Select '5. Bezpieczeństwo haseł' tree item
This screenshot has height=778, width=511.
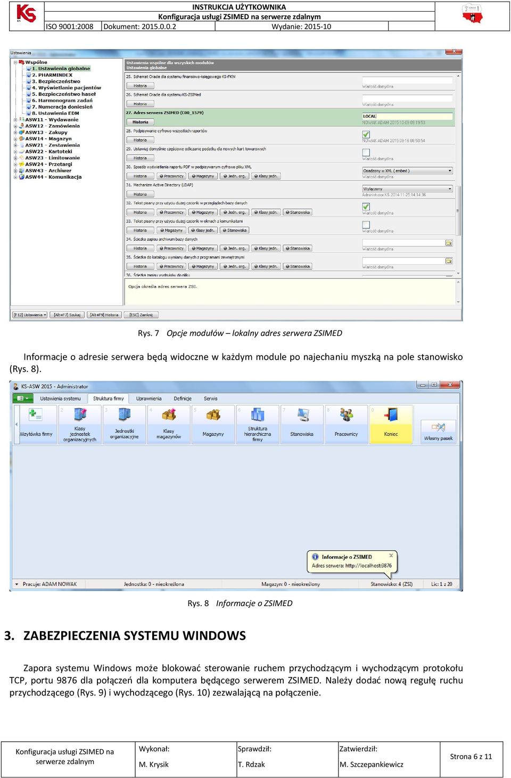pyautogui.click(x=64, y=94)
